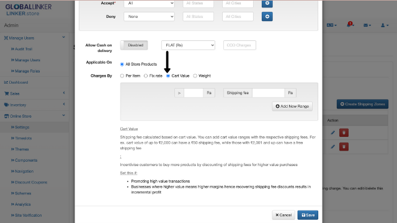Open the Accept dropdown showing All
The height and width of the screenshot is (223, 397).
tap(149, 4)
